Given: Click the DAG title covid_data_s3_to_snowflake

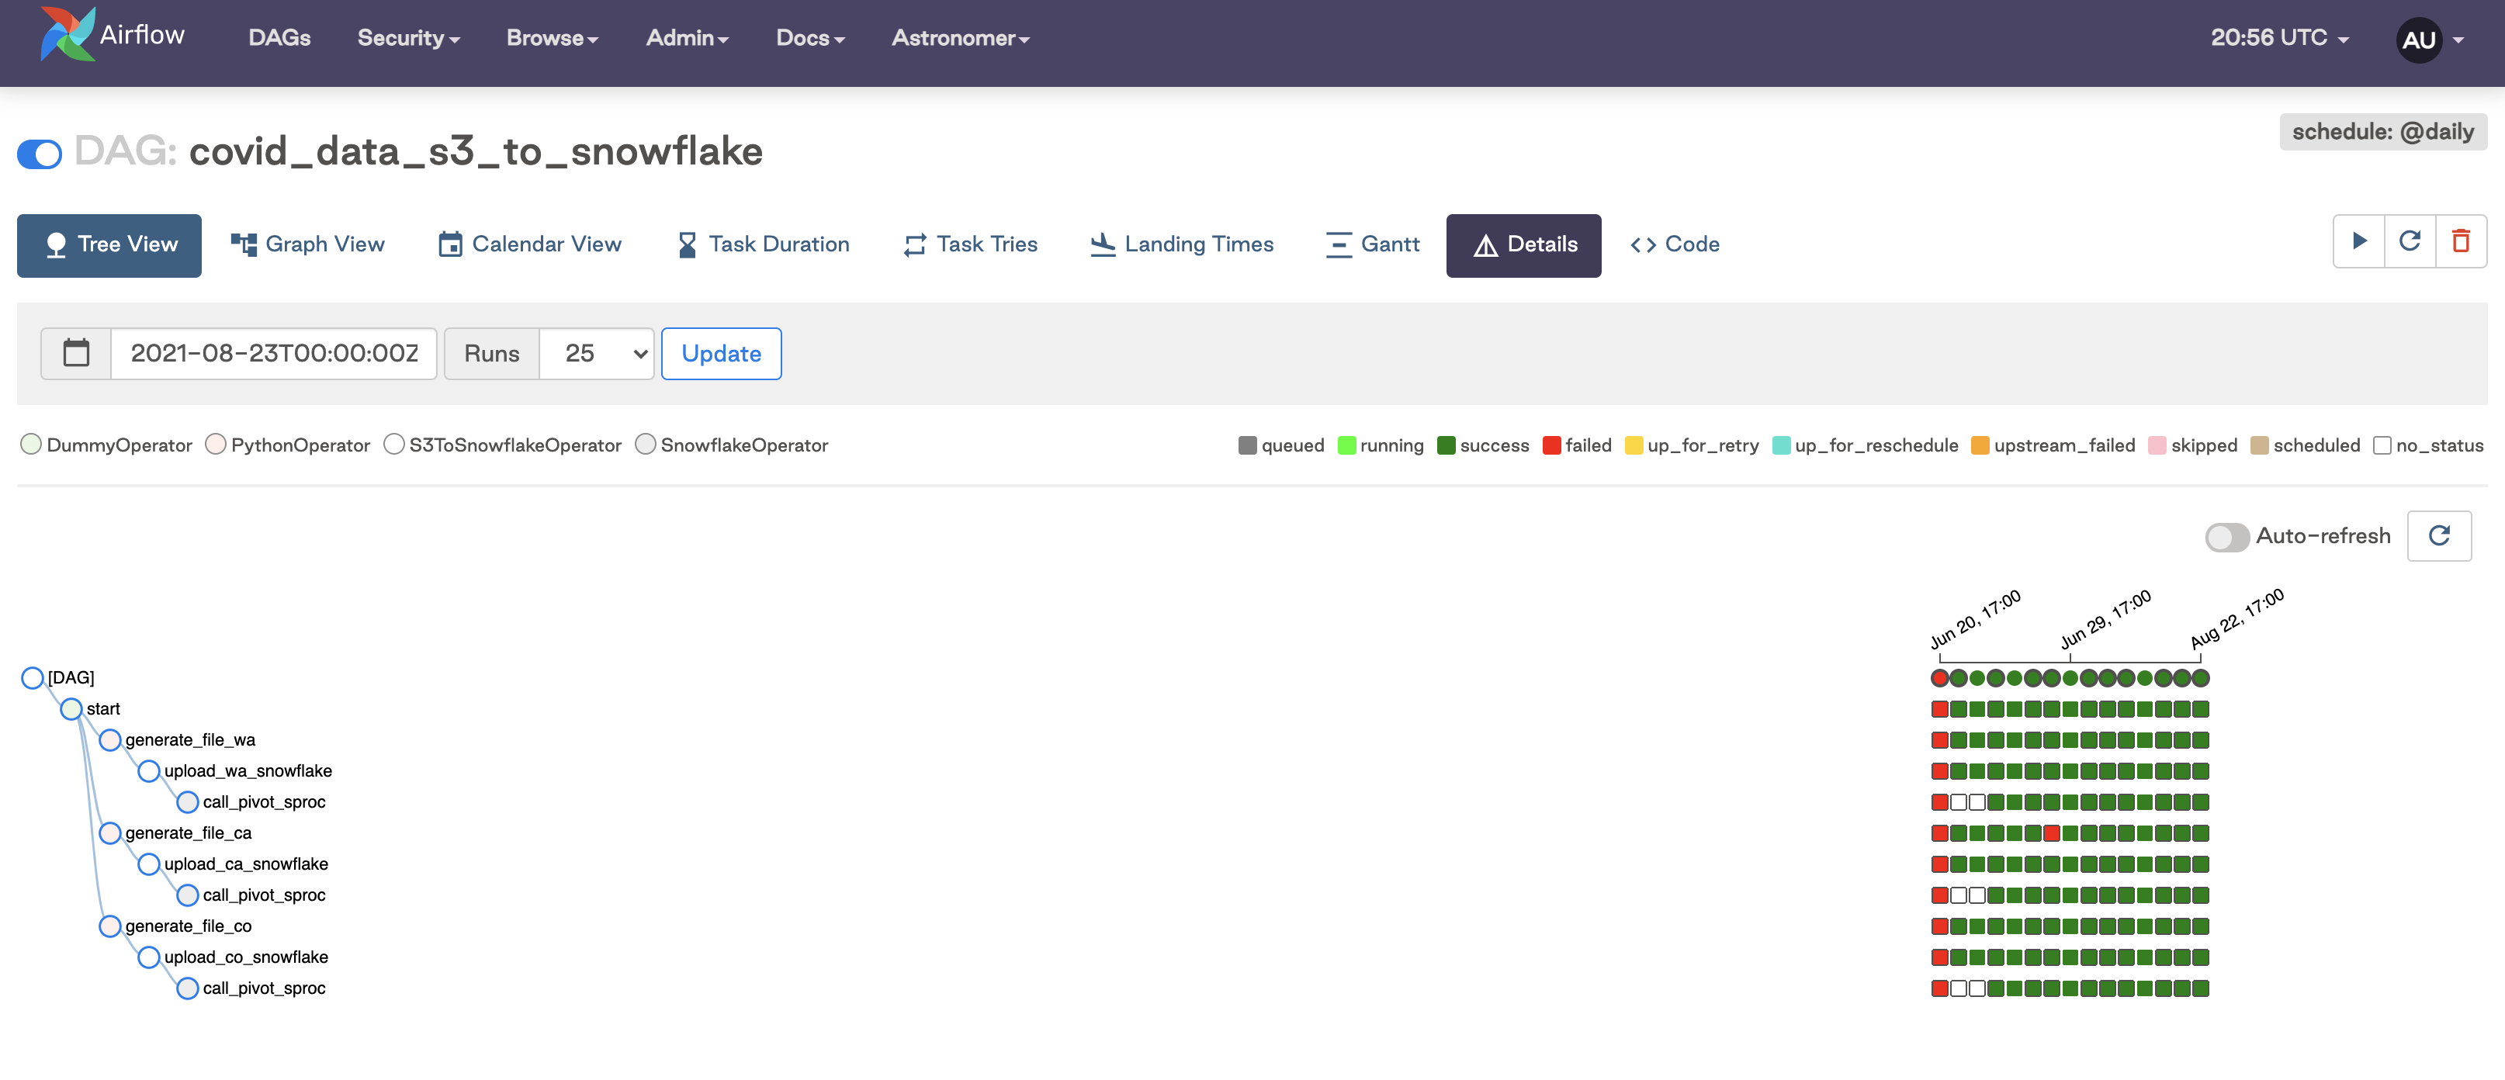Looking at the screenshot, I should (x=476, y=151).
